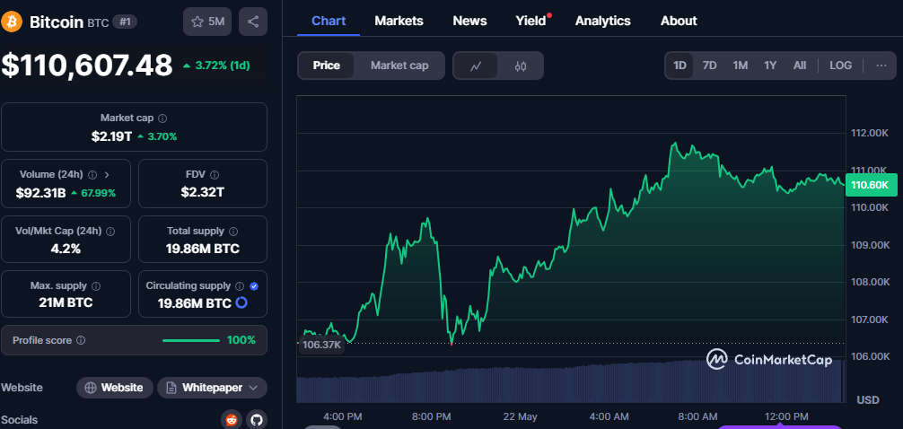Open the Chart tab
The height and width of the screenshot is (429, 903).
tap(329, 22)
